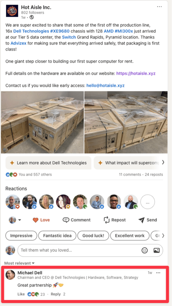Click the Comment speech bubble icon
The image size is (172, 306).
tap(66, 220)
